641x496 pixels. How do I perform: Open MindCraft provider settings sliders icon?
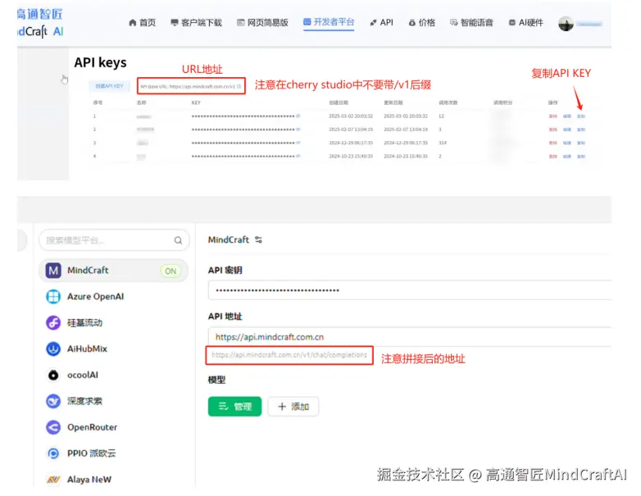point(258,239)
